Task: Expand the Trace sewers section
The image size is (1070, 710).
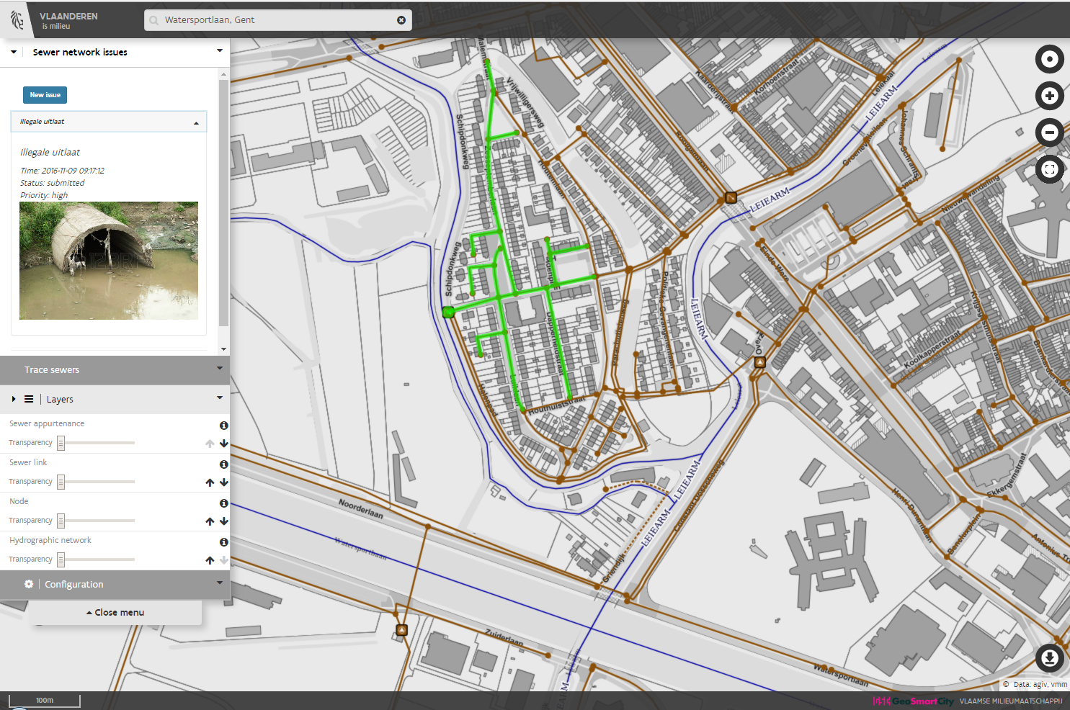Action: [x=115, y=370]
